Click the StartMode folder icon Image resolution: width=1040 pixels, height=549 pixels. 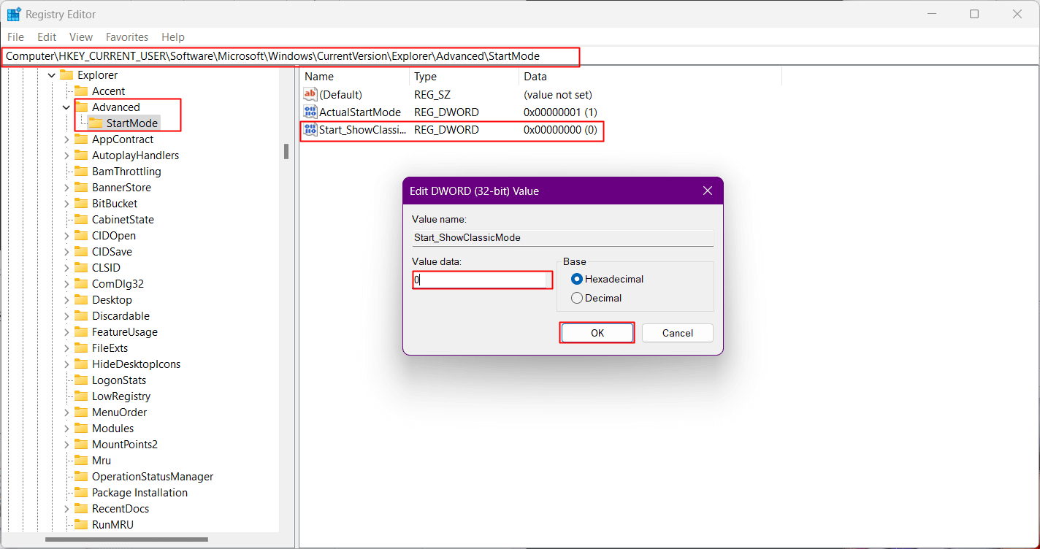click(x=96, y=123)
